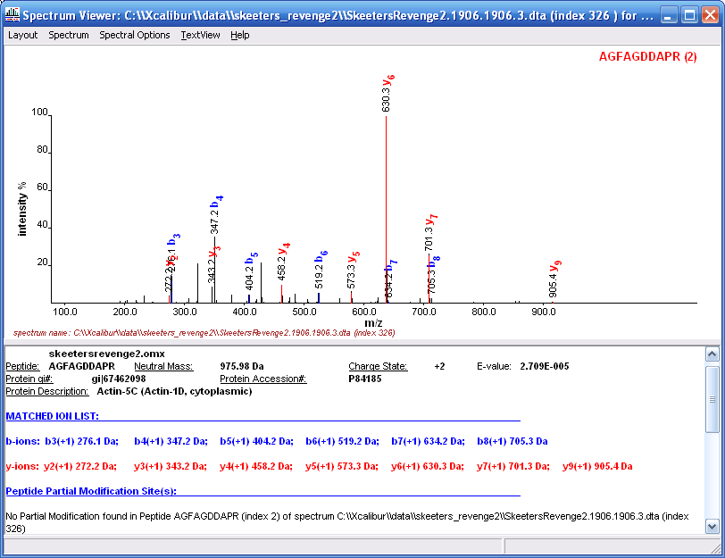
Task: Click the y2(+1) 272.2 Da ion entry
Action: pyautogui.click(x=80, y=466)
